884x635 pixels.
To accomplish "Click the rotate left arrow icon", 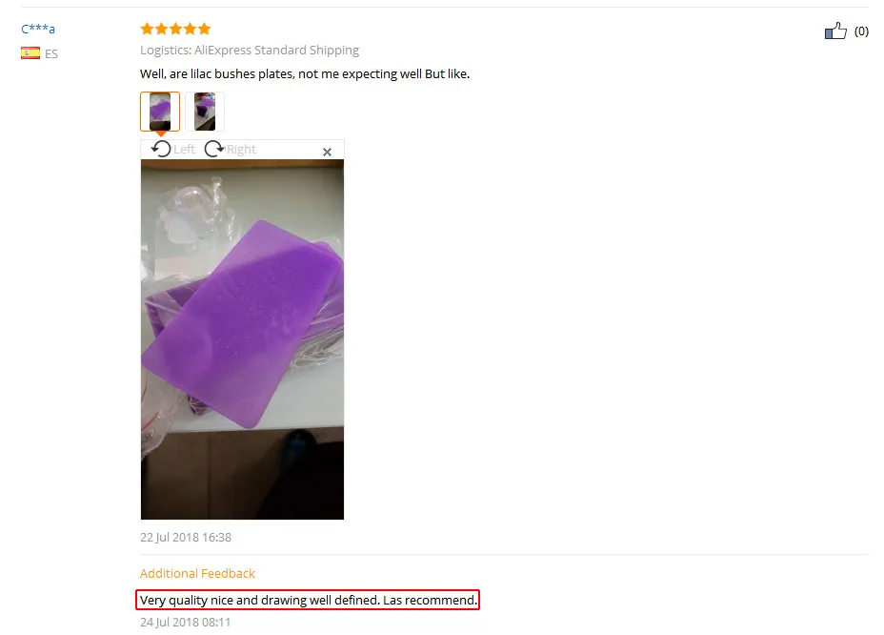I will pyautogui.click(x=161, y=149).
